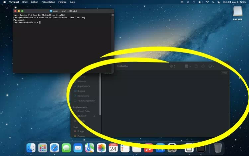Open the Photos app in the Dock
Image resolution: width=249 pixels, height=156 pixels.
[101, 148]
